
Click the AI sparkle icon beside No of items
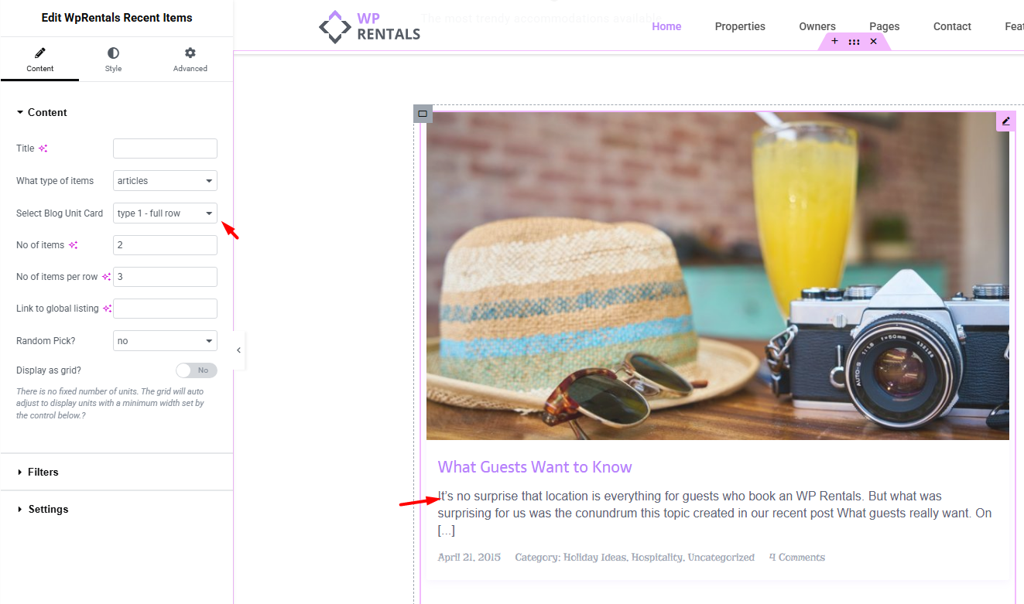(x=74, y=245)
